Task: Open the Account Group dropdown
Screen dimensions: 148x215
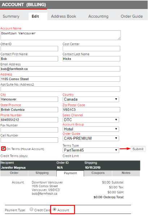Action: coord(91,129)
